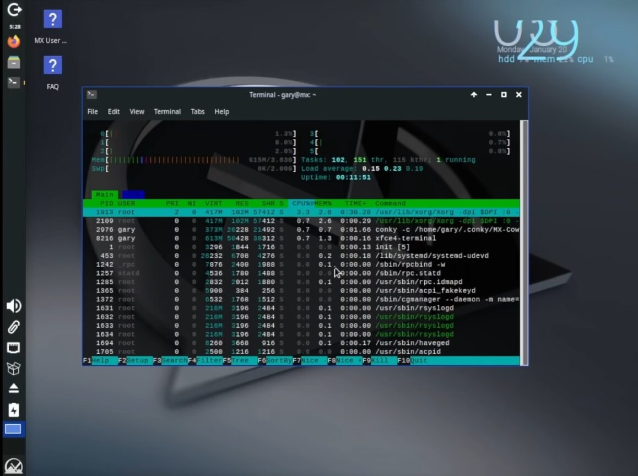Select the conky process row for gary
The image size is (638, 476).
275,229
